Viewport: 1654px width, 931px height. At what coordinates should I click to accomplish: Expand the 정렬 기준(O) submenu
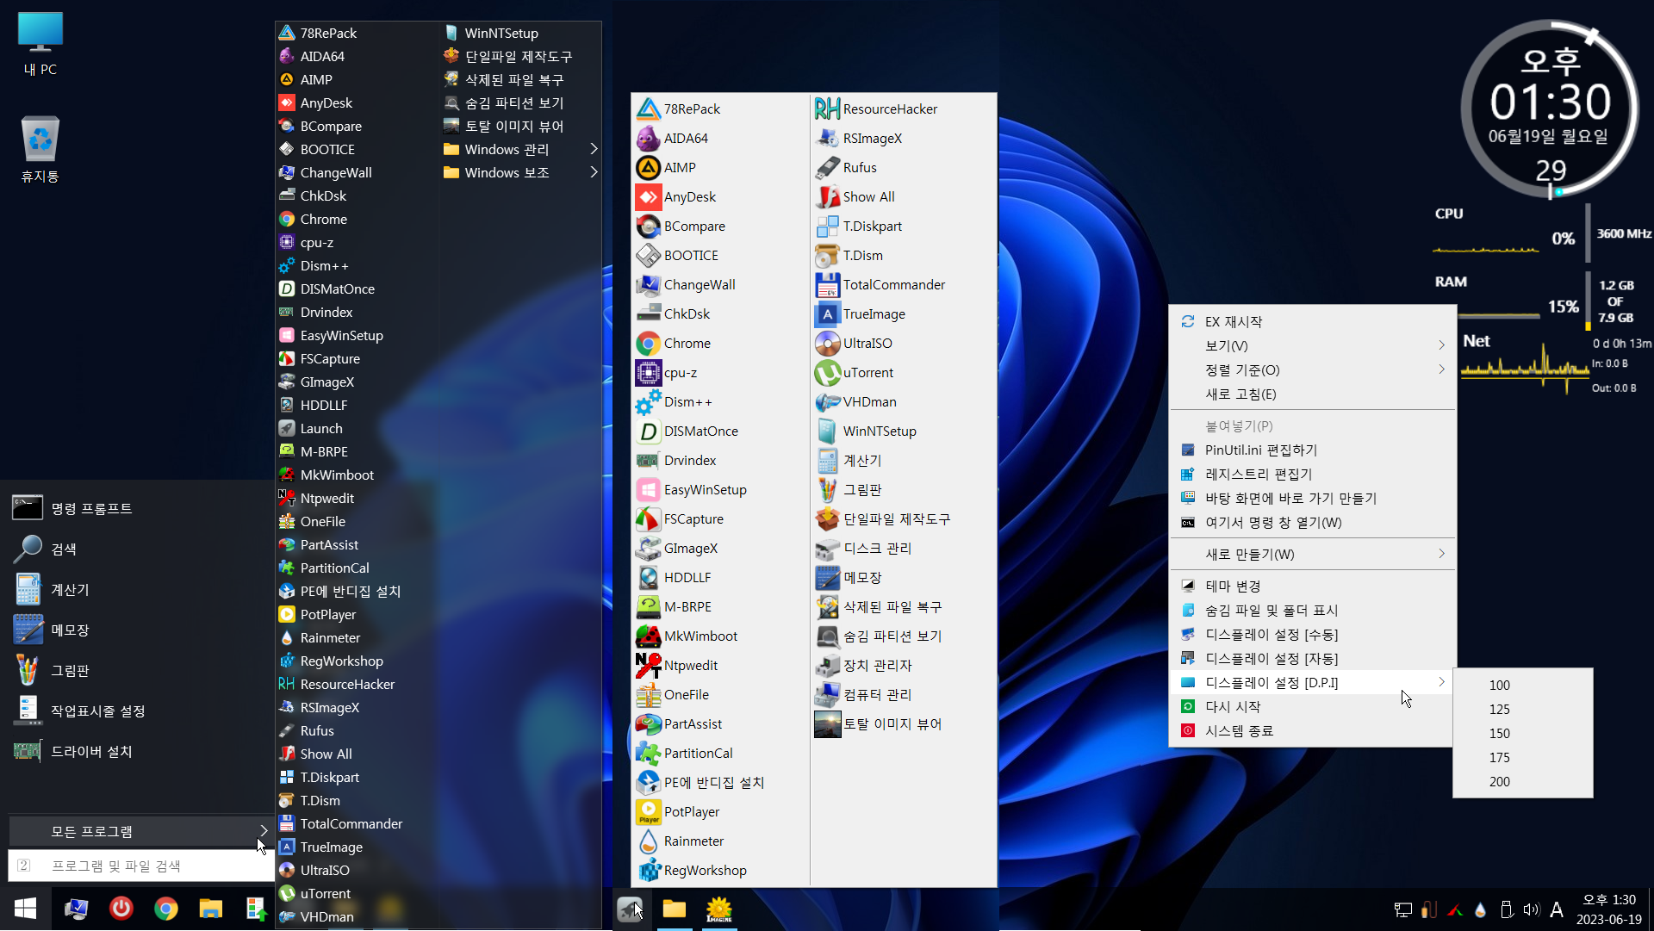point(1313,369)
